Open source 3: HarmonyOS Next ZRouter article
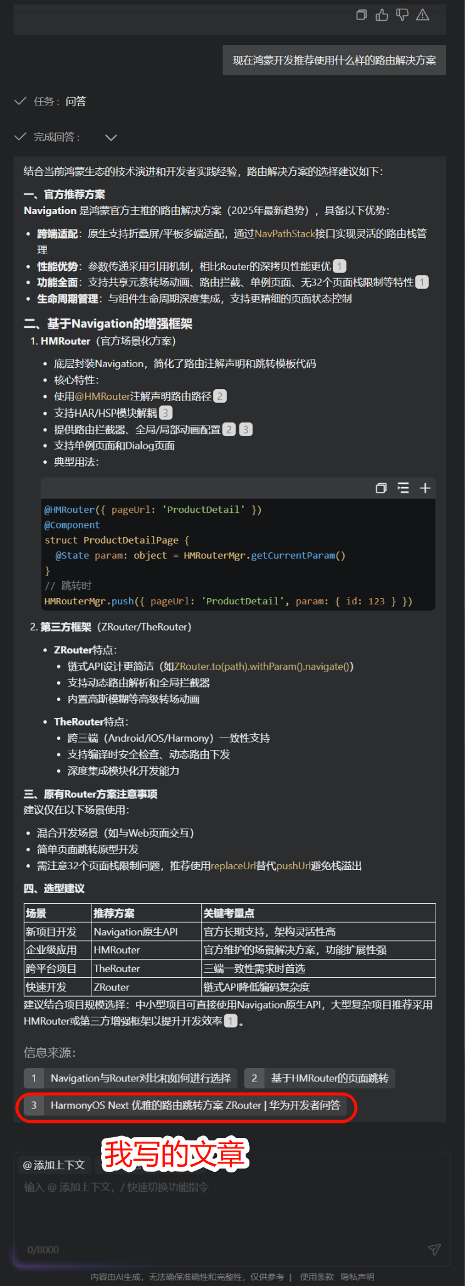Image resolution: width=465 pixels, height=1286 pixels. [x=185, y=1105]
